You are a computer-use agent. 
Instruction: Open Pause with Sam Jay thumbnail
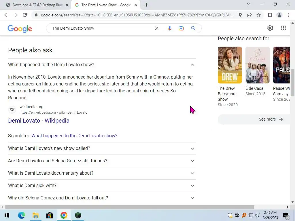click(282, 65)
